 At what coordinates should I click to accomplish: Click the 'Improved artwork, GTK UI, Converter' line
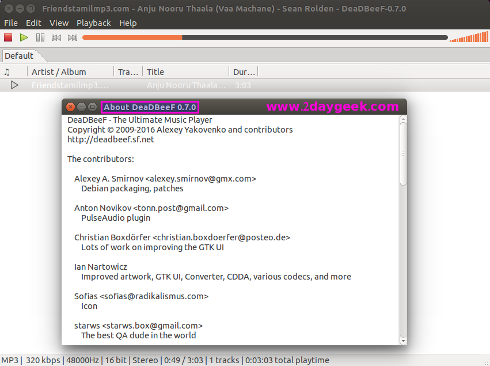click(216, 277)
